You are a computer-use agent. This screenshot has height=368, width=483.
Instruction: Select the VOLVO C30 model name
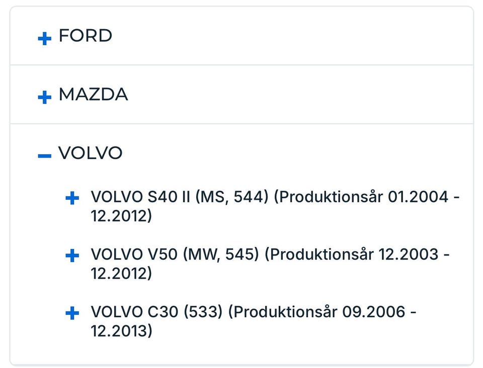134,312
